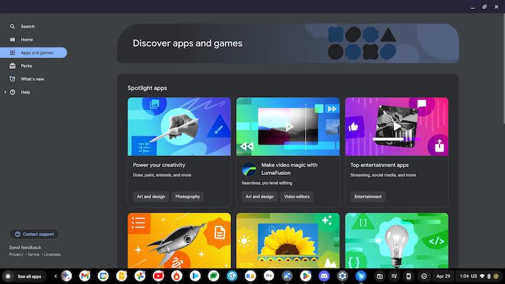Click the Contact support button

click(x=34, y=234)
